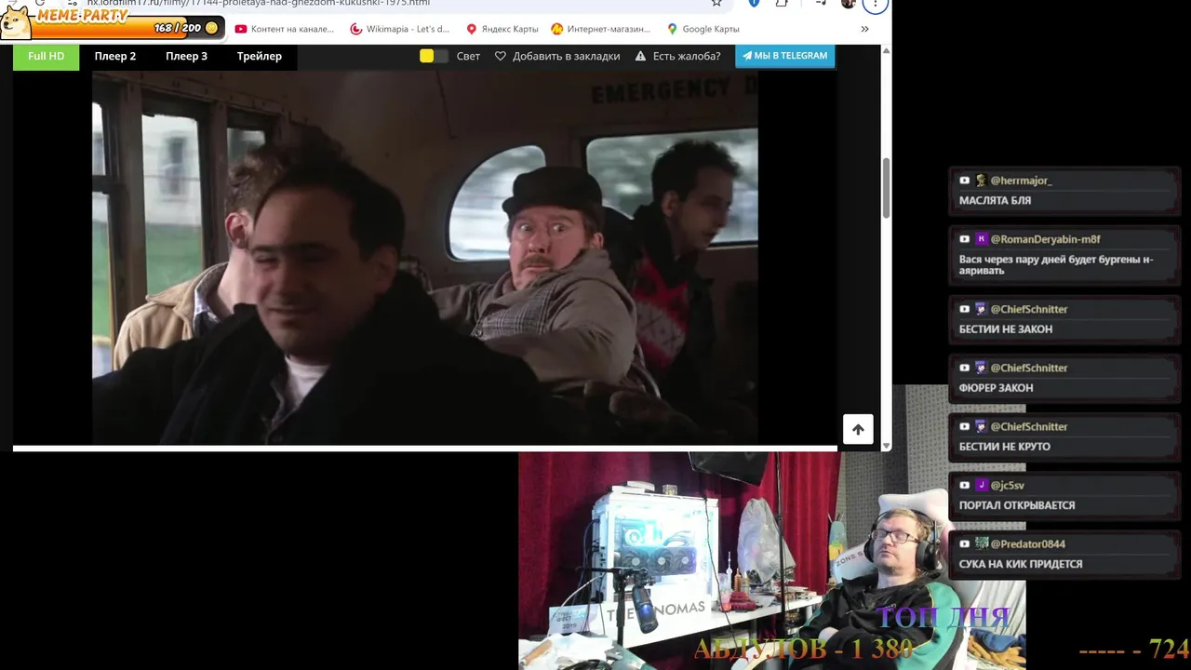Click the avatar icon of @Predator0844
The width and height of the screenshot is (1191, 670).
981,544
